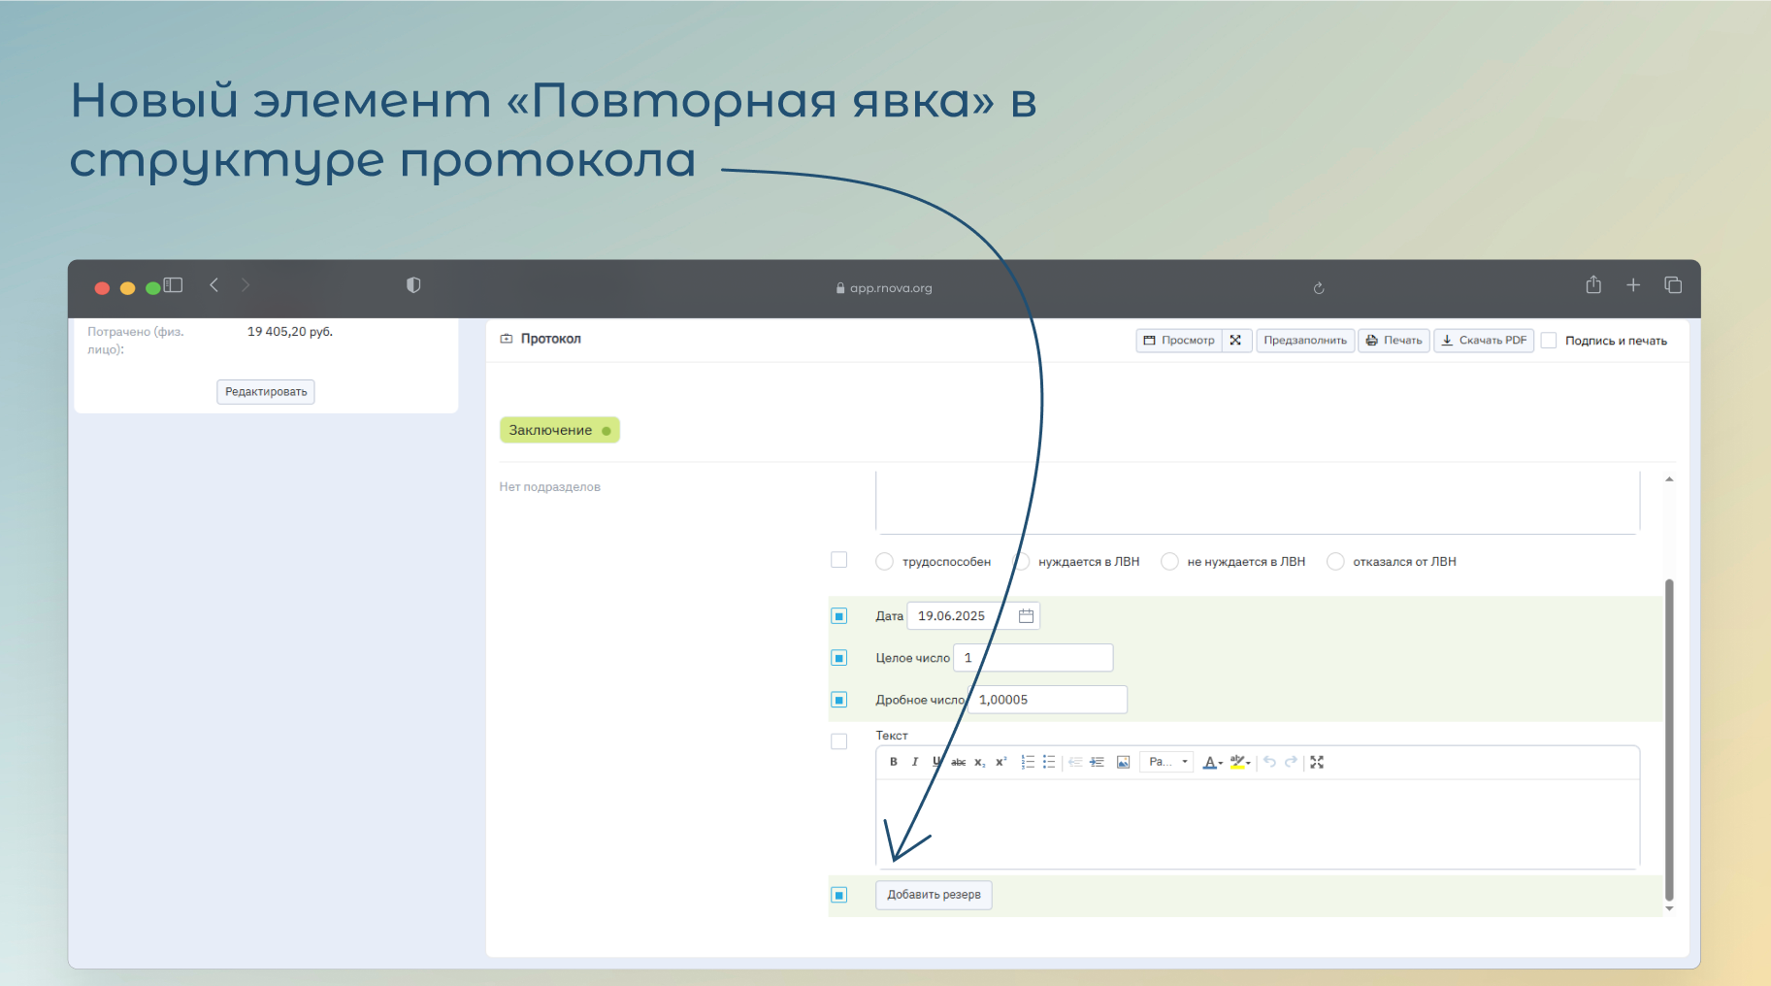
Task: Apply bold formatting in the text editor
Action: (893, 762)
